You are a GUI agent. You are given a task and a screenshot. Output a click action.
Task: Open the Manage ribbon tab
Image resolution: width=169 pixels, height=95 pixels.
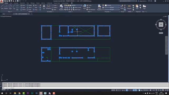(x=32, y=3)
